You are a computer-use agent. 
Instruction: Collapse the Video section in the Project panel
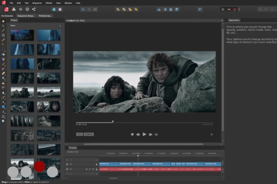60,26
